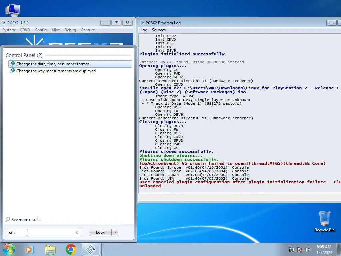Click 'Image type = DVD' log line
This screenshot has width=341, height=256.
[175, 96]
